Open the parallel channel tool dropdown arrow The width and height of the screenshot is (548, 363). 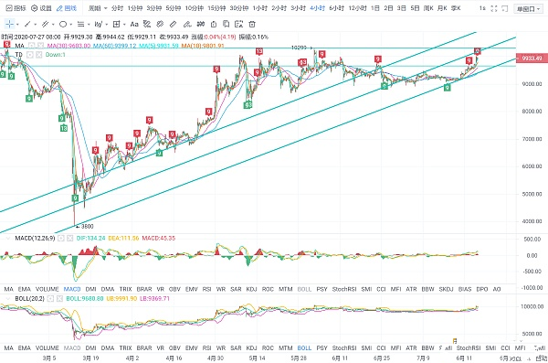pyautogui.click(x=53, y=25)
